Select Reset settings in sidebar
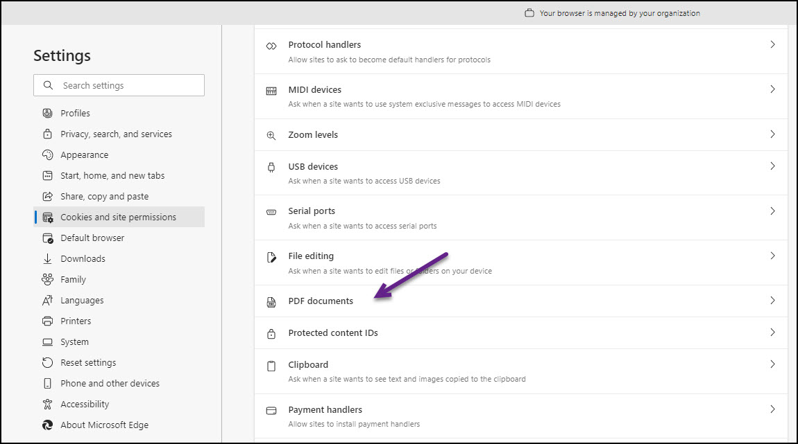The image size is (798, 444). [119, 362]
